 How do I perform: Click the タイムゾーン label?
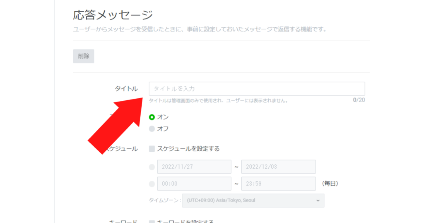point(165,201)
